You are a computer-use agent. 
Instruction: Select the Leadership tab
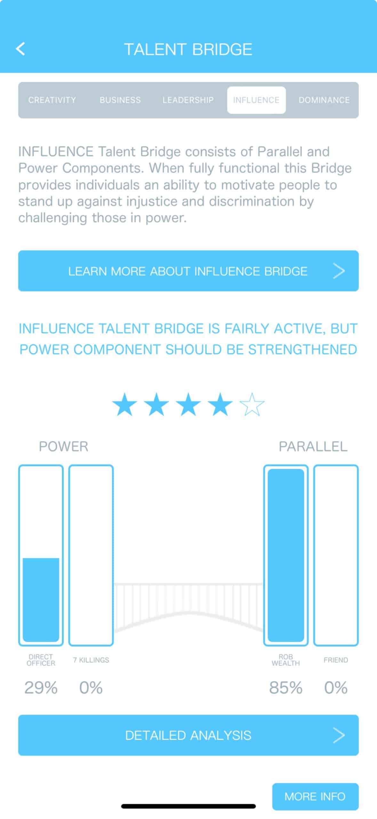pyautogui.click(x=188, y=100)
